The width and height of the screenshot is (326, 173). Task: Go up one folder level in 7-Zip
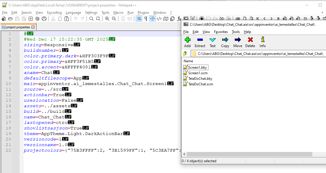pos(185,53)
